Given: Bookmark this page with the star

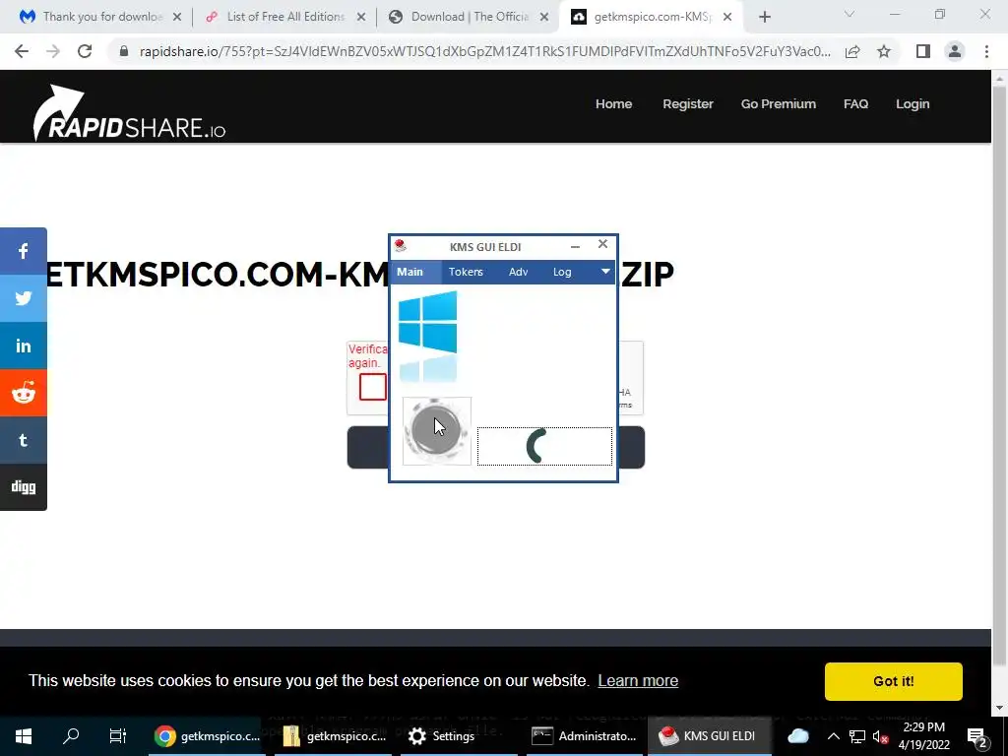Looking at the screenshot, I should coord(884,51).
